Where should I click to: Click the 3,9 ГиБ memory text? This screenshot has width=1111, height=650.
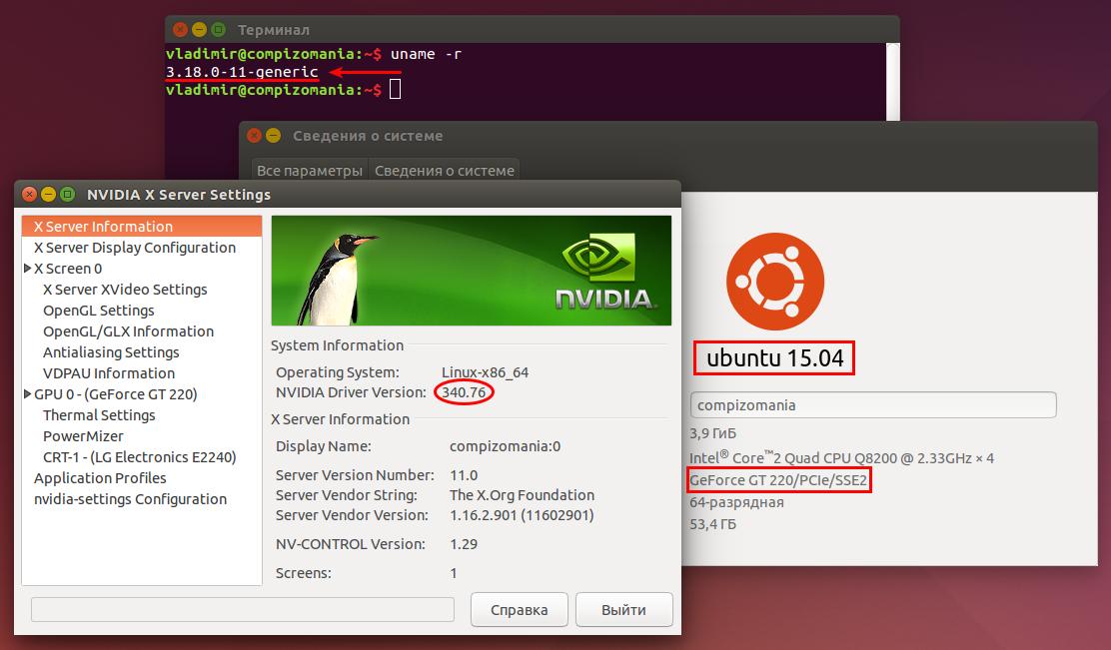click(712, 433)
